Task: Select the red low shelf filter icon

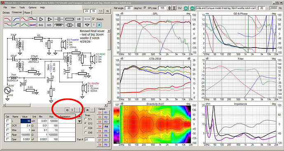Action: (x=7, y=25)
